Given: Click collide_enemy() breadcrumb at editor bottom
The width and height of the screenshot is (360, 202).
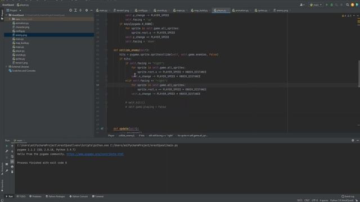Looking at the screenshot, I should click(x=127, y=136).
